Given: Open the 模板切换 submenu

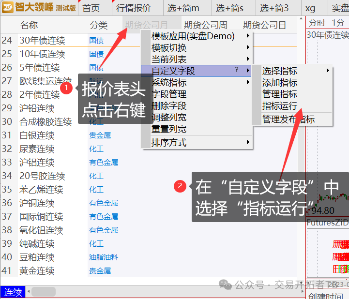Looking at the screenshot, I should click(197, 47).
